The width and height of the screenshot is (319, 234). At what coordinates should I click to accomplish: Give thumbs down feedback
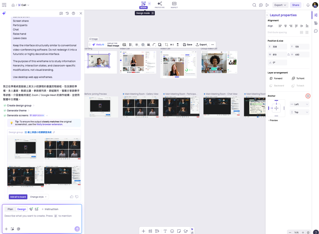tap(77, 197)
